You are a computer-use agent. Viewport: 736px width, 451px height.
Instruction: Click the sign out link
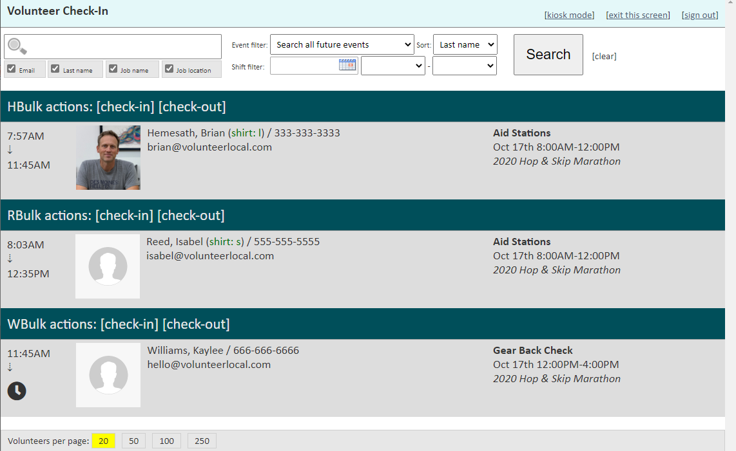[x=699, y=15]
